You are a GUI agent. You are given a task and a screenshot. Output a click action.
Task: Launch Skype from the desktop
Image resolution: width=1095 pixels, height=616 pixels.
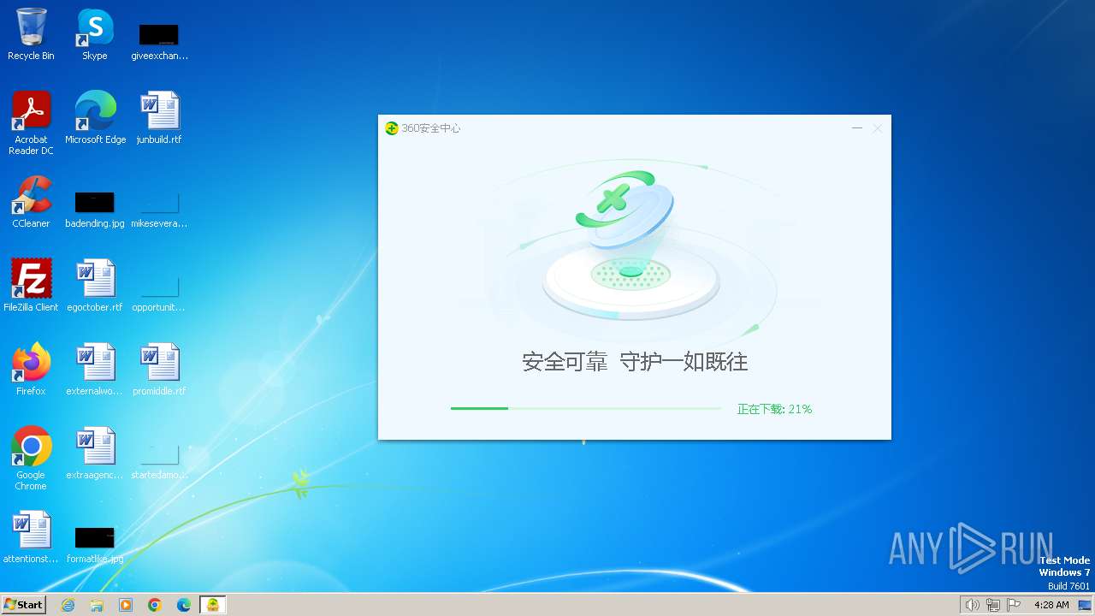(94, 34)
